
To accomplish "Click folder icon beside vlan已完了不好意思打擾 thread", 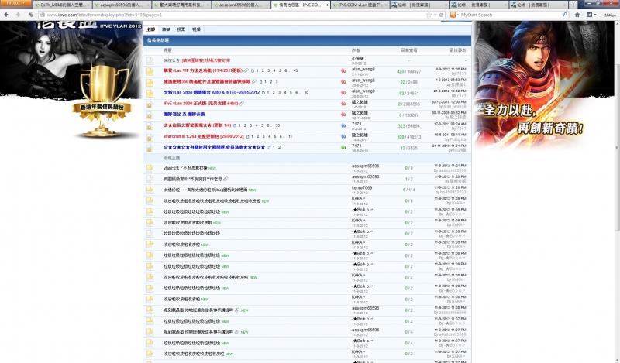I will 151,167.
